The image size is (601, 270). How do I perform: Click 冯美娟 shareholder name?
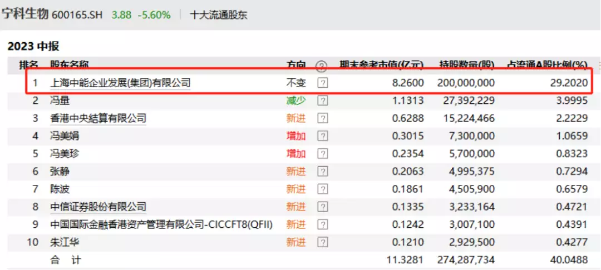tap(65, 136)
